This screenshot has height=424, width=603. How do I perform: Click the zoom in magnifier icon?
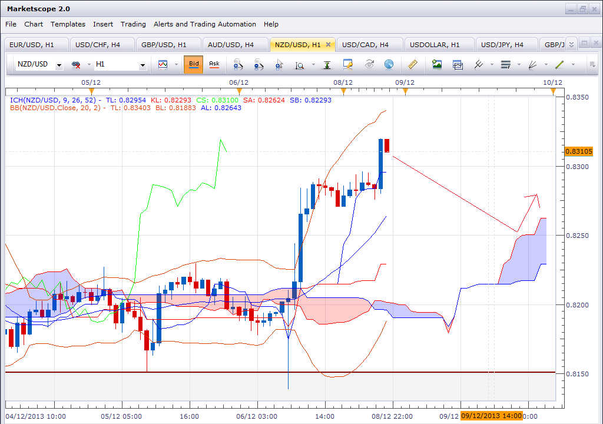(238, 64)
